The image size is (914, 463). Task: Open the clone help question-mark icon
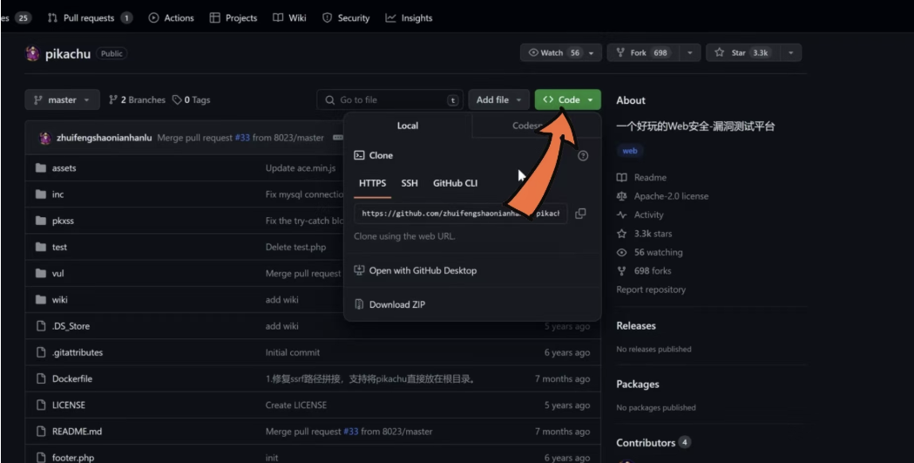tap(583, 156)
